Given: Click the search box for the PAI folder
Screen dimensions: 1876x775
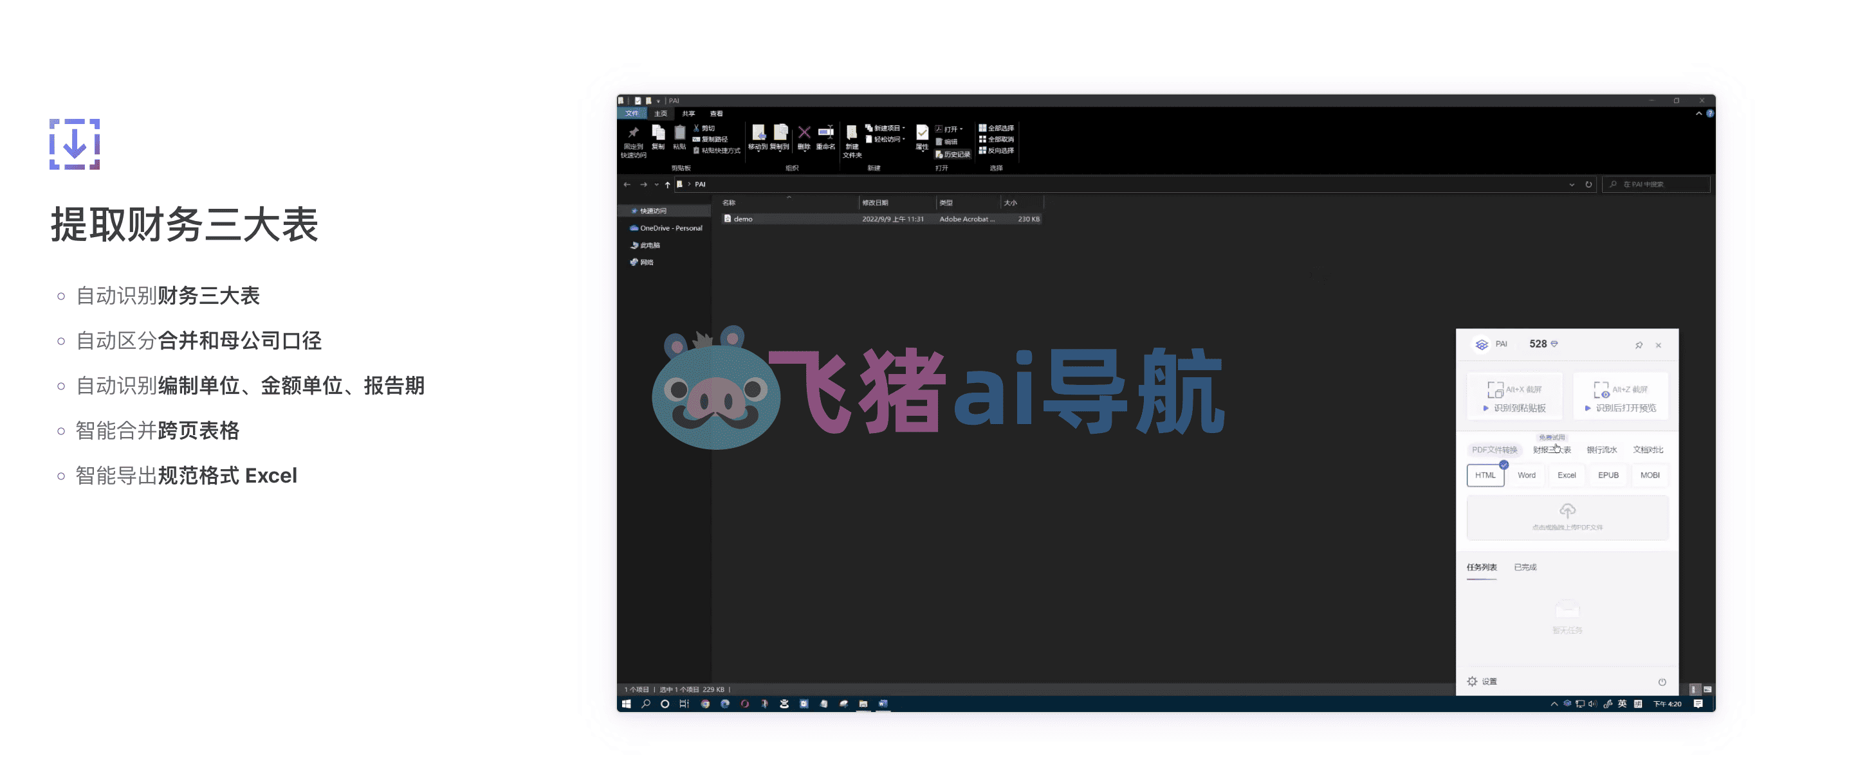Looking at the screenshot, I should click(x=1655, y=184).
